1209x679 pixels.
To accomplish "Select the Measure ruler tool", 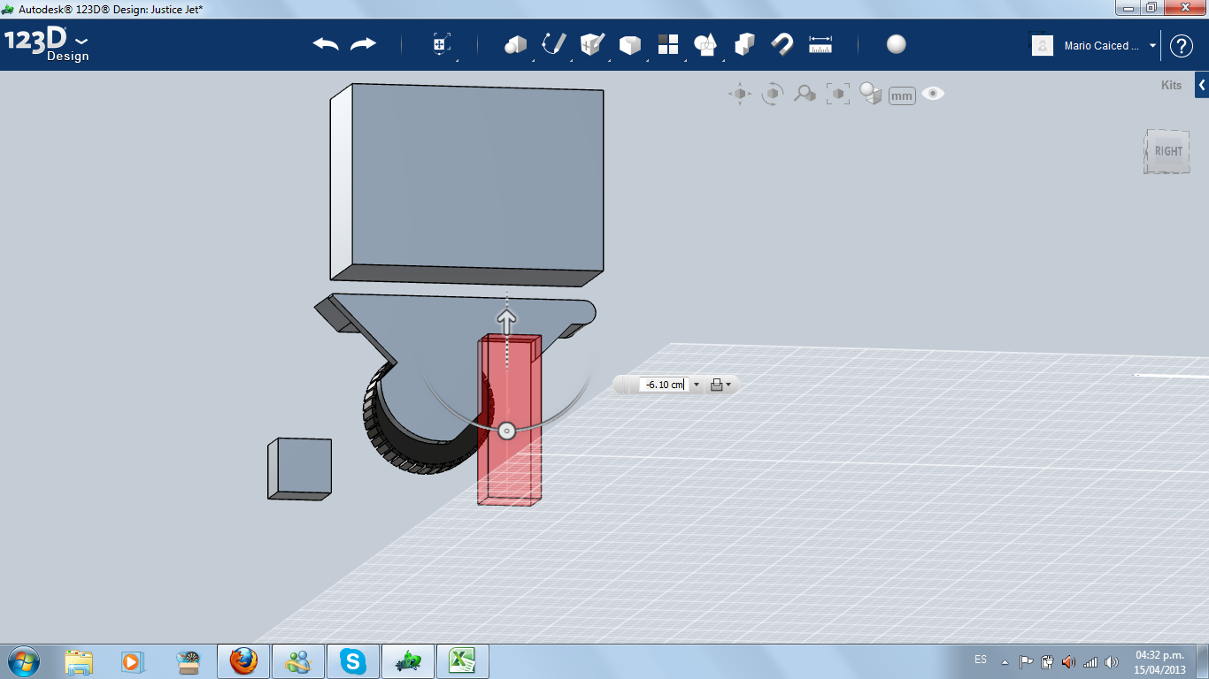I will 820,44.
